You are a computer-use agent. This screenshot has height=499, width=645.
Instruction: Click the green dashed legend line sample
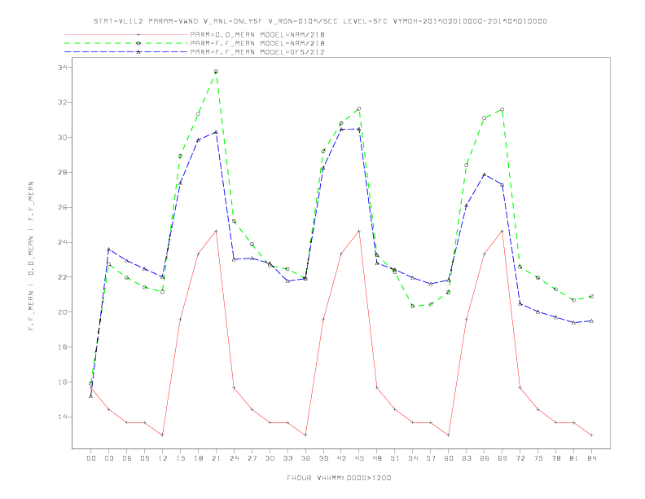coord(126,43)
